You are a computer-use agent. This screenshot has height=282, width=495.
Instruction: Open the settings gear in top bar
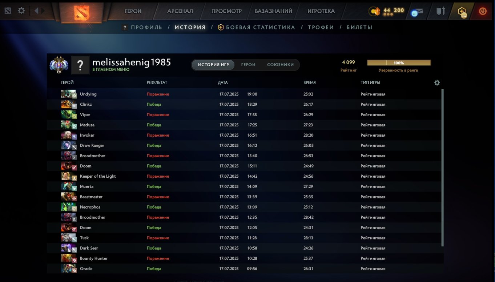pyautogui.click(x=21, y=11)
